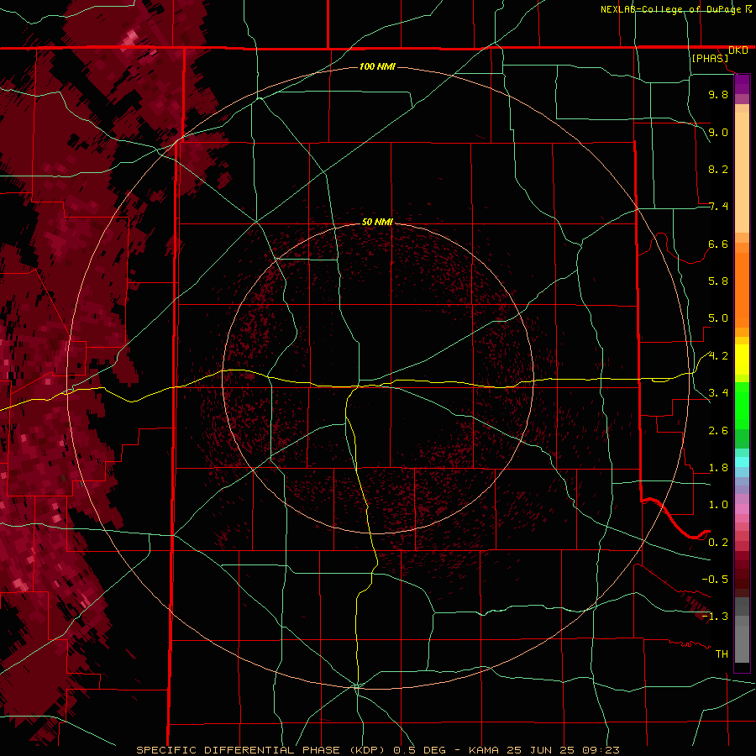Image resolution: width=756 pixels, height=756 pixels.
Task: Click the 5.8 value on the color scale
Action: click(718, 281)
